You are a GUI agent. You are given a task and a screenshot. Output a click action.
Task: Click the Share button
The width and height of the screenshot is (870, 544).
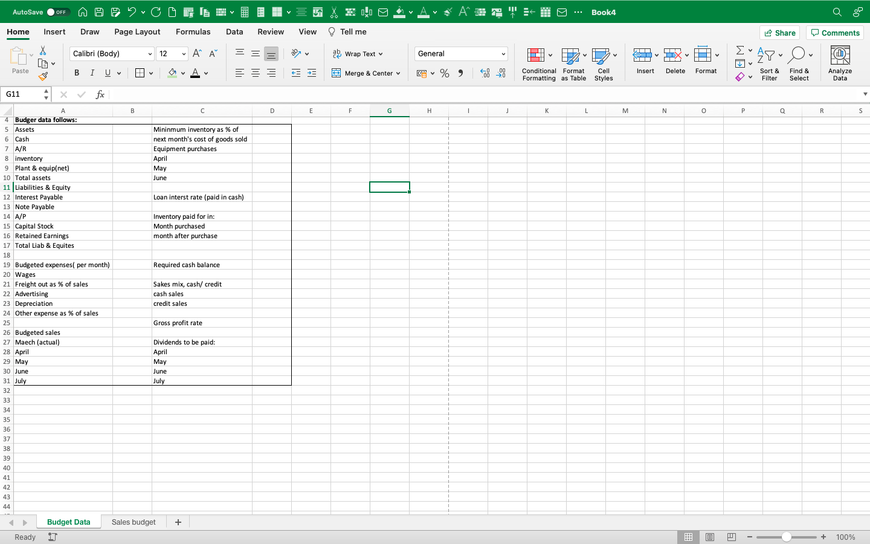[779, 33]
